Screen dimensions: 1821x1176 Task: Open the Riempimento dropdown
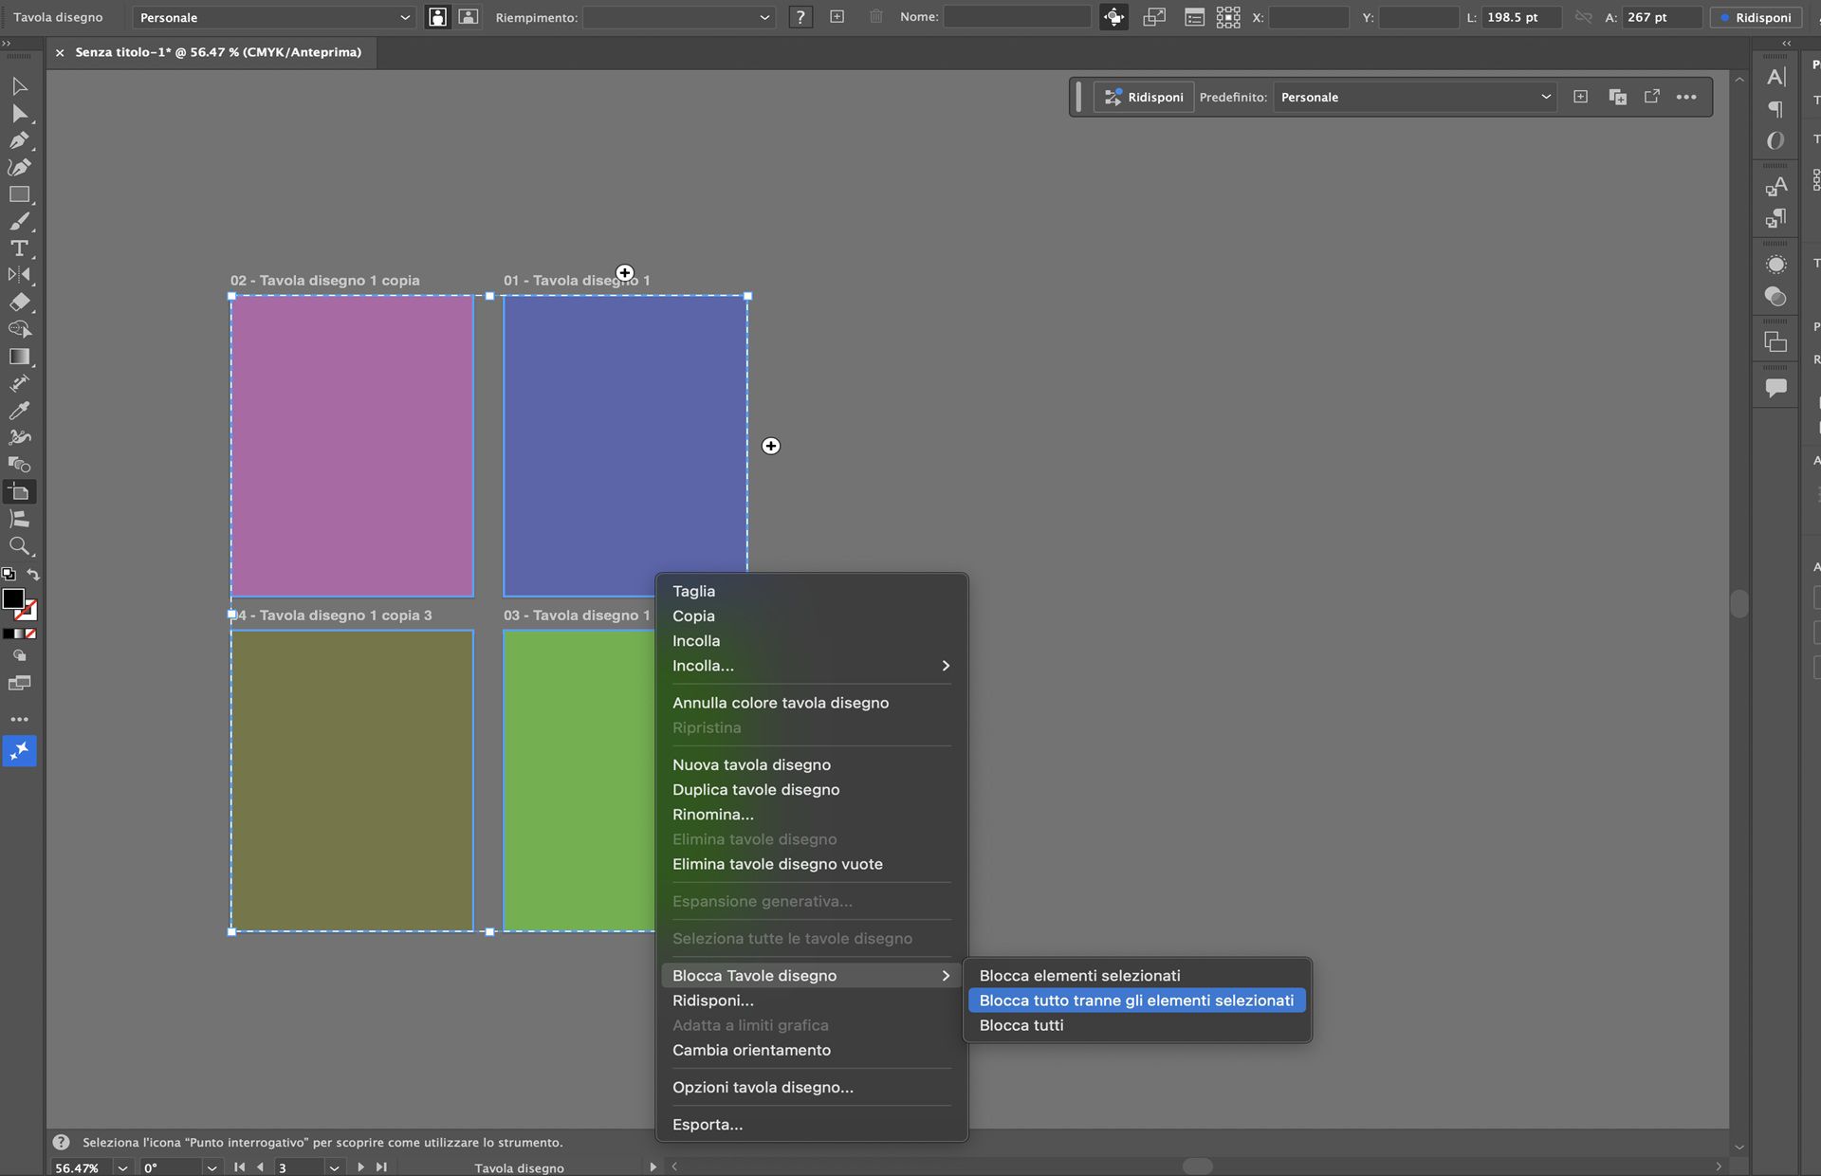coord(677,16)
